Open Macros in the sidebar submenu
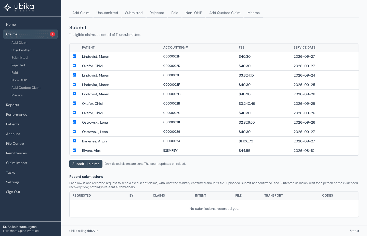 click(x=17, y=95)
